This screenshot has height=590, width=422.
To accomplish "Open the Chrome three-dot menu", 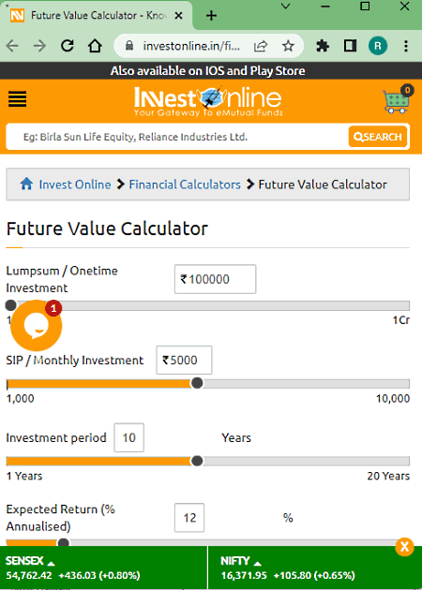I will tap(406, 46).
